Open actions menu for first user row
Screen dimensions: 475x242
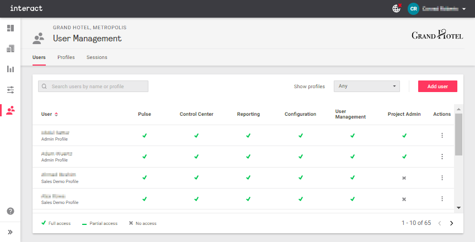tap(442, 136)
